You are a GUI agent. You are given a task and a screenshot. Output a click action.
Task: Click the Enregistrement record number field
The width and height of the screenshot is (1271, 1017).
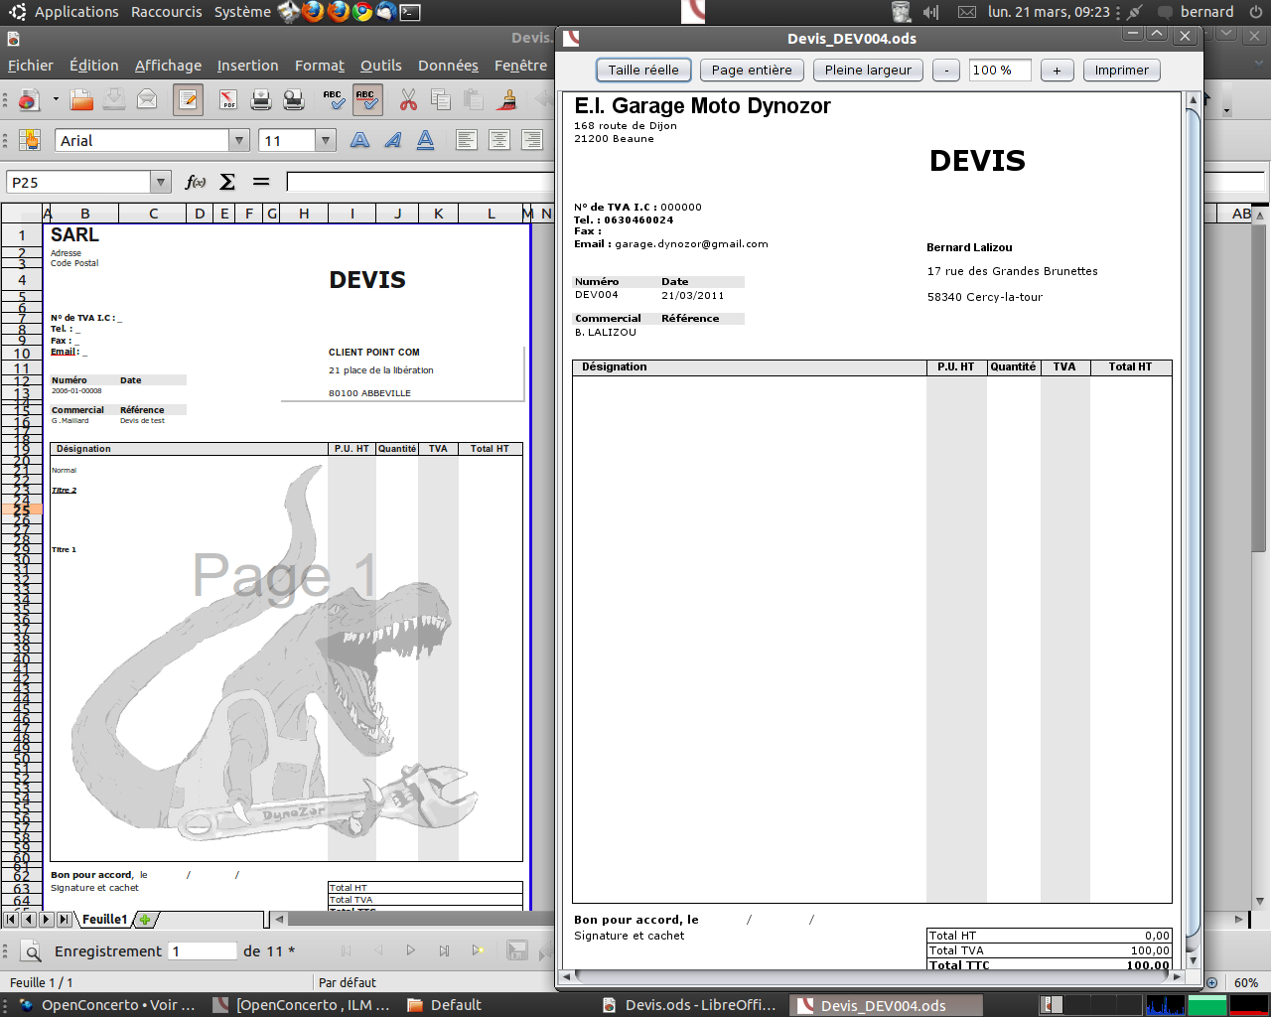[x=203, y=951]
